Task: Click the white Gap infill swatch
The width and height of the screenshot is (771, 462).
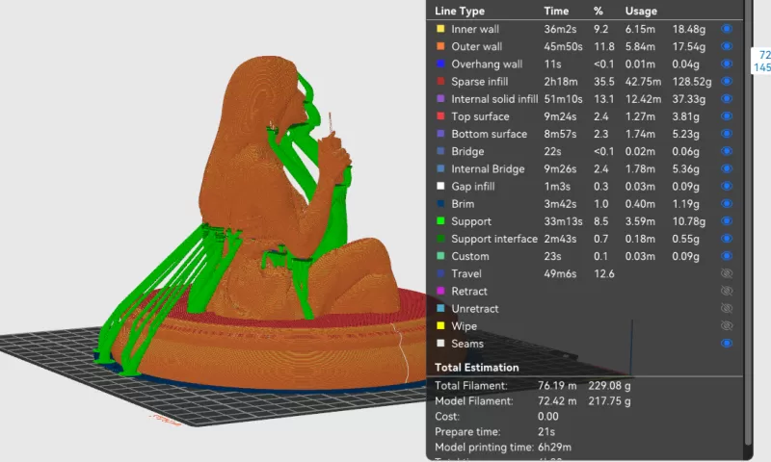Action: coord(440,186)
